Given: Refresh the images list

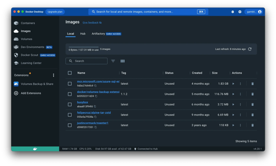Looking at the screenshot, I should point(250,49).
